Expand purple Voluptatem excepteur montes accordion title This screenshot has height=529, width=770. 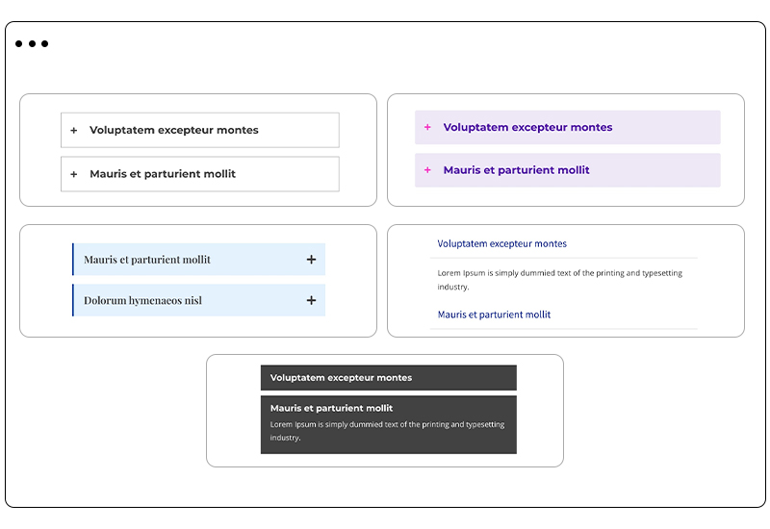click(x=527, y=127)
